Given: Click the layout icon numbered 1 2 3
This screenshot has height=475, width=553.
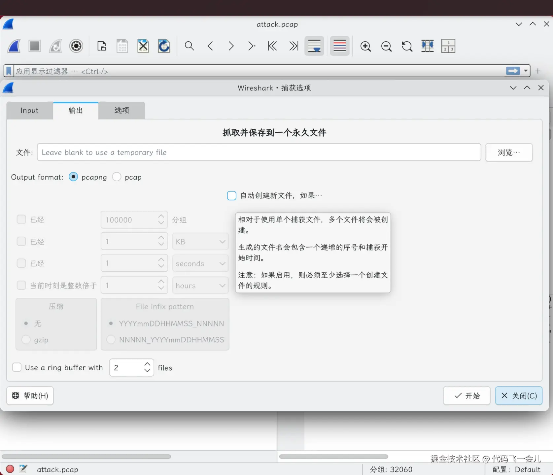Looking at the screenshot, I should [x=448, y=46].
